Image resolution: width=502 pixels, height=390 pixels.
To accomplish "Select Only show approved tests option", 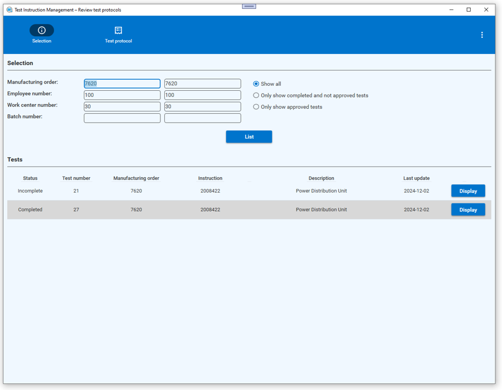I will 256,107.
